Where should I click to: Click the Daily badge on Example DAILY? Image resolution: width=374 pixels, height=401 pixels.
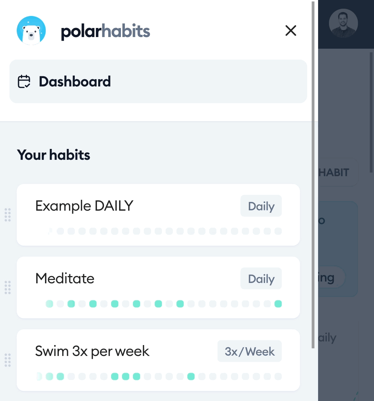pos(261,206)
